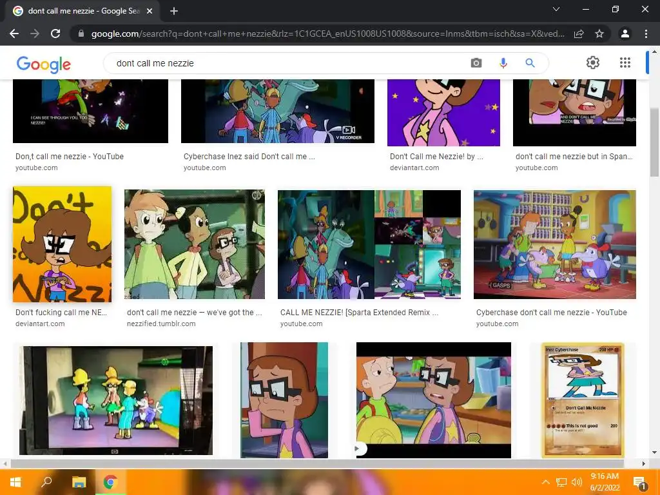Bookmark this page with the star
660x495 pixels.
pyautogui.click(x=599, y=34)
